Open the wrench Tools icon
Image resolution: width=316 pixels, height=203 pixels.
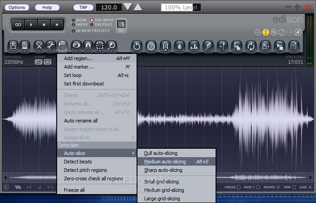(x=50, y=46)
